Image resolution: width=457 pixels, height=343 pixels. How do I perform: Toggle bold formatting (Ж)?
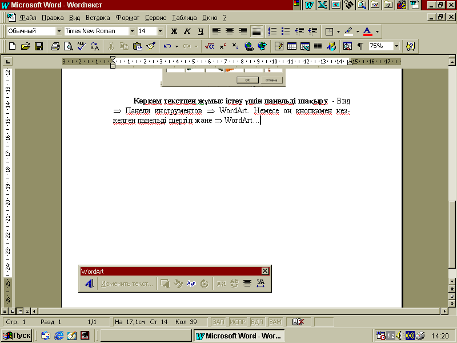(x=174, y=31)
